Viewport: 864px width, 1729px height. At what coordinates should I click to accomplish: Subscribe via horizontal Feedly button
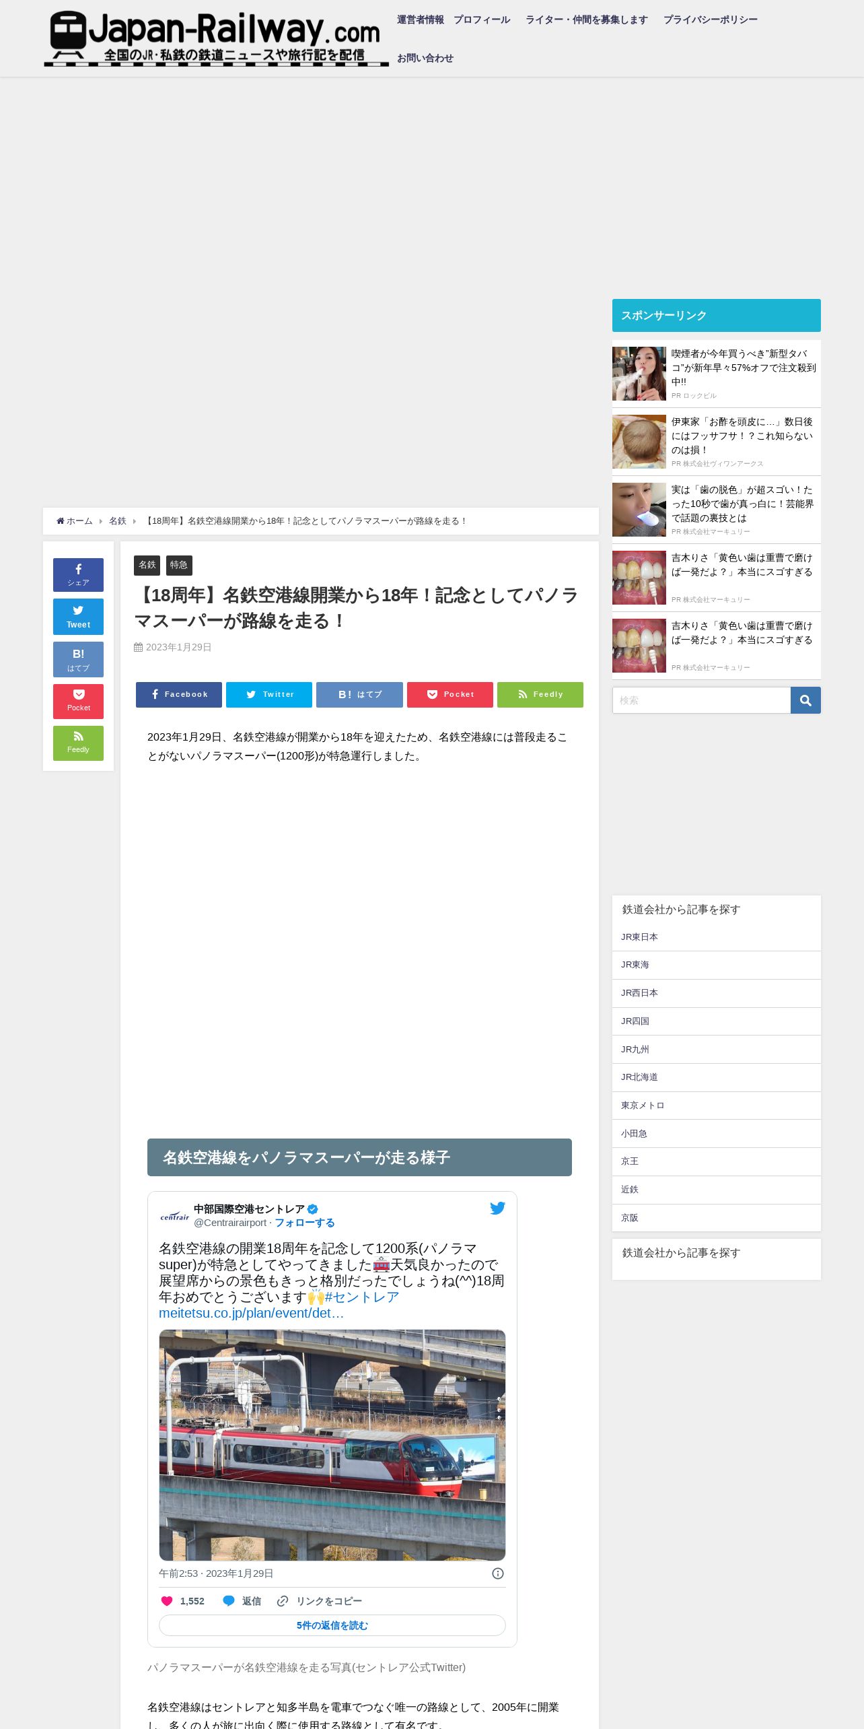point(540,695)
